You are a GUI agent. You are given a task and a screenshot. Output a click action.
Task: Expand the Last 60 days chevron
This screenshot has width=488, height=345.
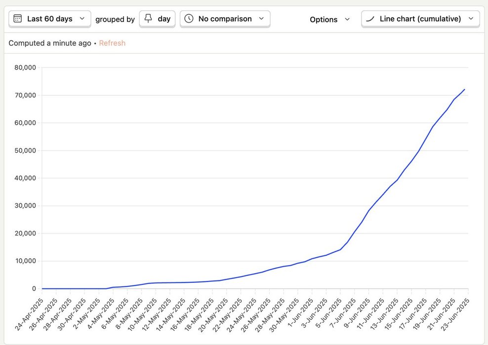[82, 19]
